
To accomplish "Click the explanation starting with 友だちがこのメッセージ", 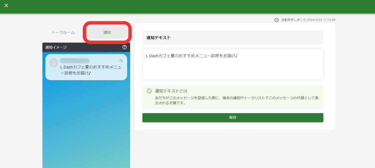I will 236,101.
